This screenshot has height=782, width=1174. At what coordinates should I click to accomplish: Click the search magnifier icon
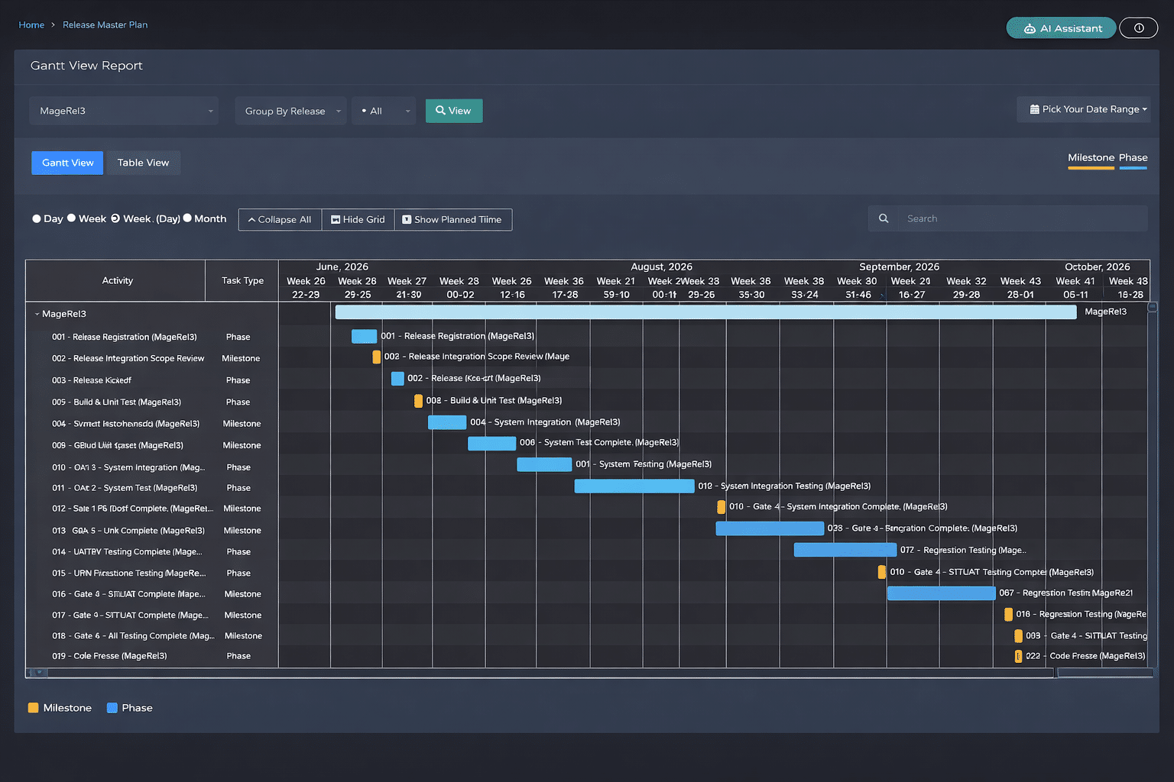(884, 218)
